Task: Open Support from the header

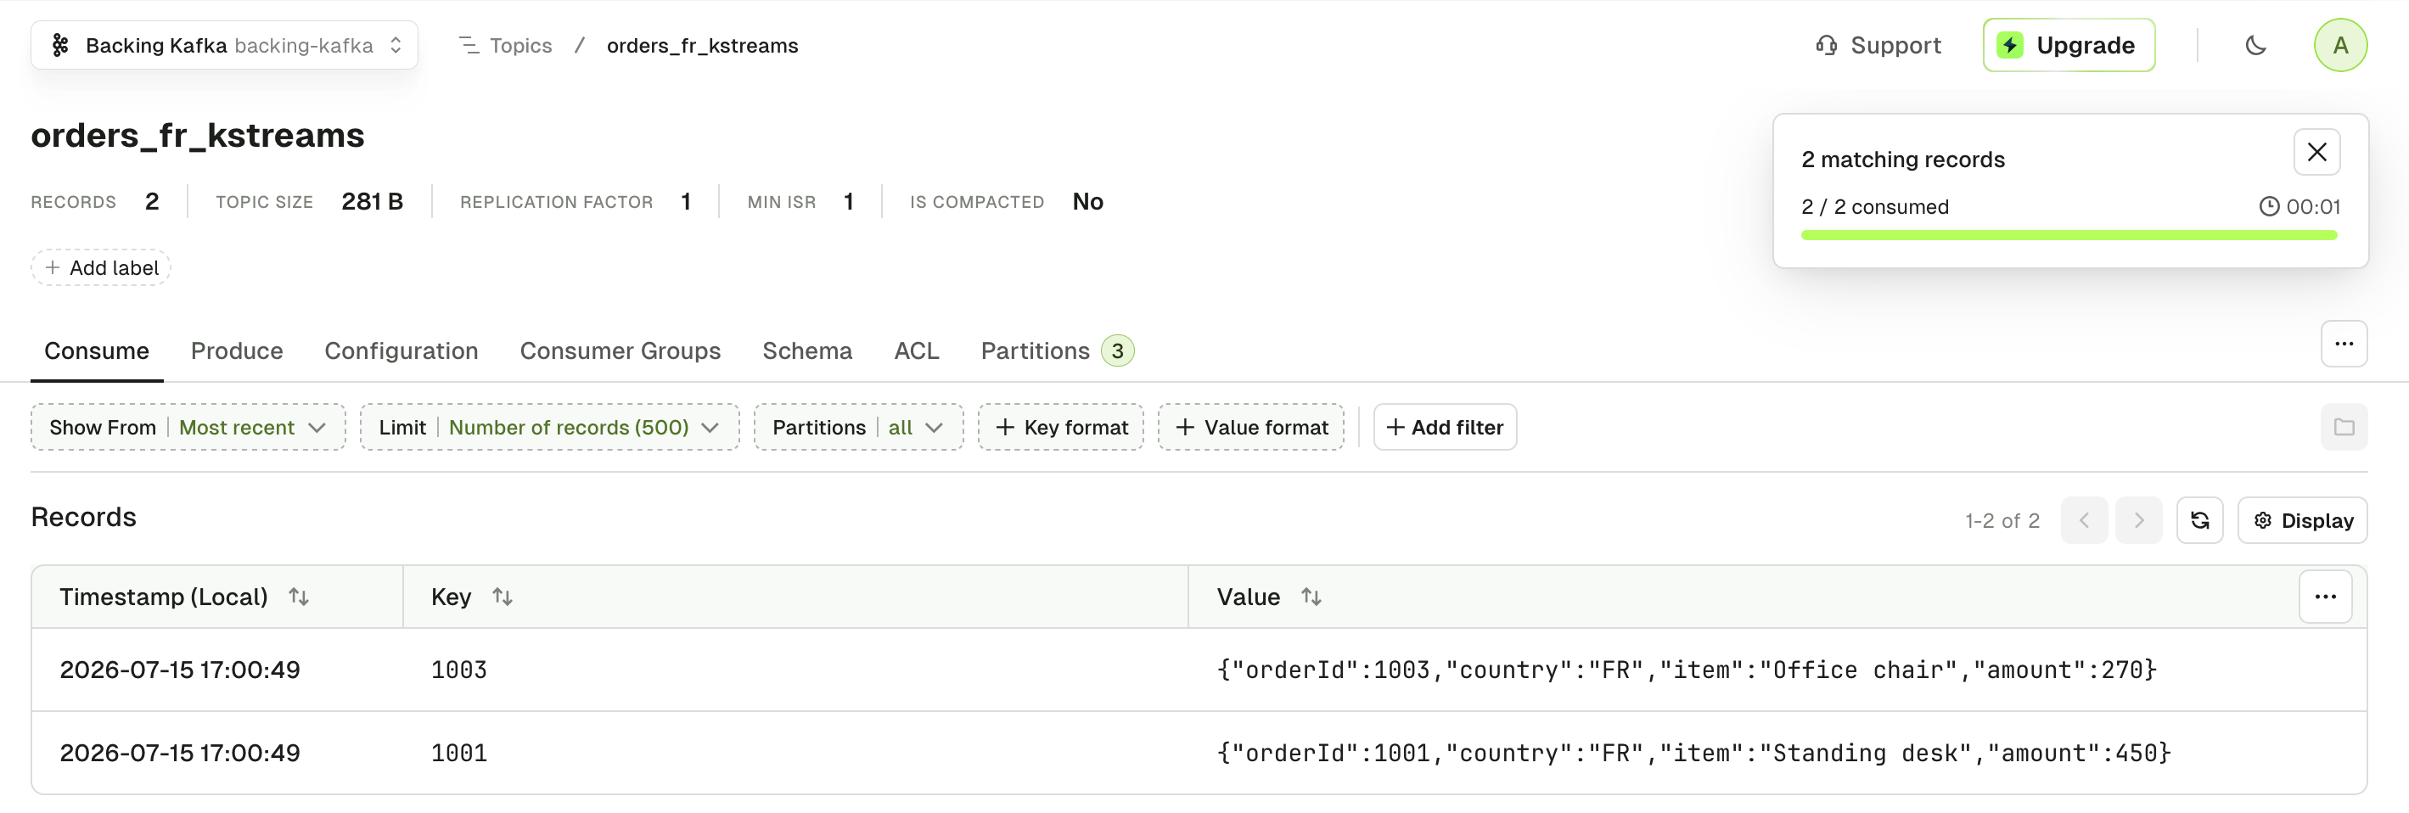Action: pos(1878,45)
